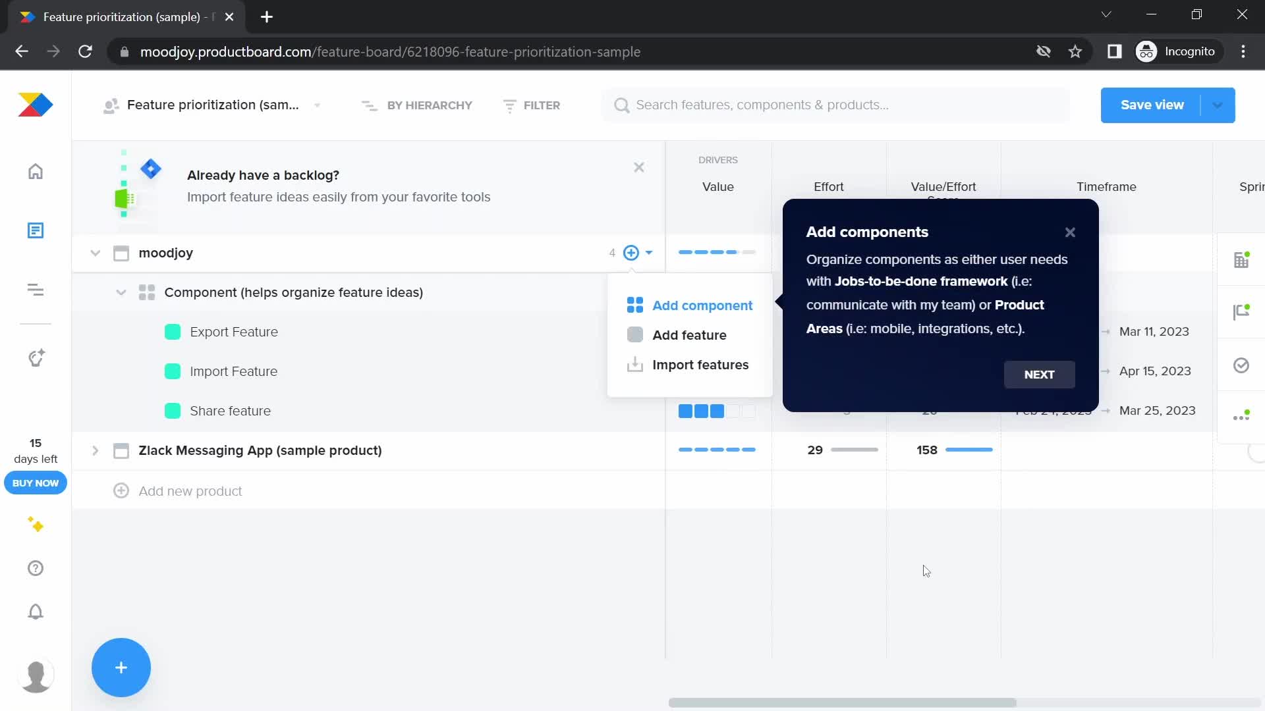Open the Features hierarchy sidebar icon
This screenshot has width=1265, height=711.
(x=36, y=290)
